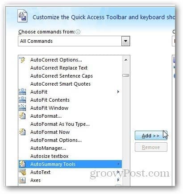The height and width of the screenshot is (194, 183).
Task: Click the AutoFit Contents icon
Action: tap(22, 100)
